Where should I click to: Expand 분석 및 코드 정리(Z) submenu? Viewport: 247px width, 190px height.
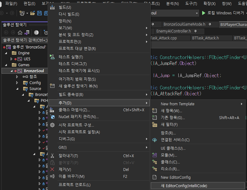pyautogui.click(x=146, y=35)
